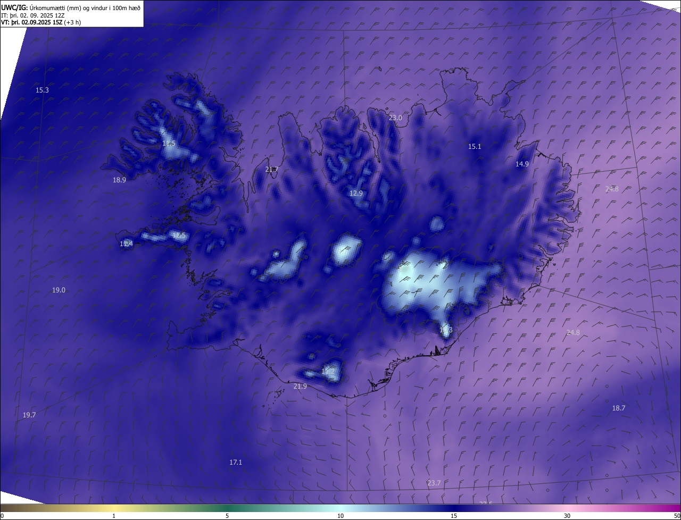This screenshot has height=520, width=681.
Task: Click the color scale tick labeled 30
Action: 567,516
